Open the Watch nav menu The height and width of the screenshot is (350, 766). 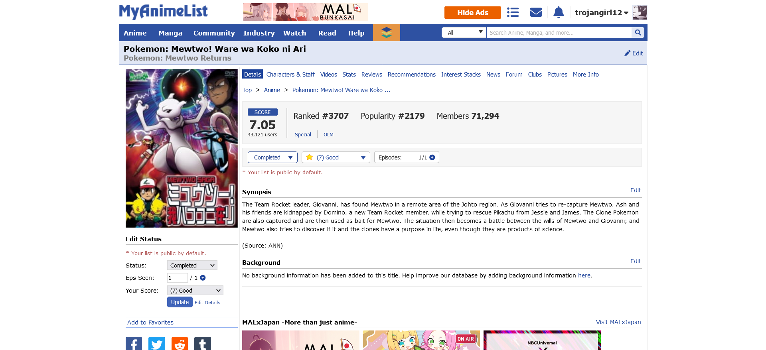click(x=295, y=33)
